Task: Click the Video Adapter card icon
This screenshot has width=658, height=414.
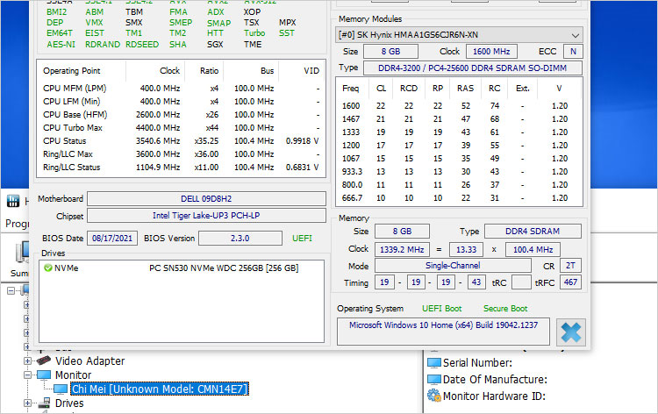Action: click(x=43, y=360)
